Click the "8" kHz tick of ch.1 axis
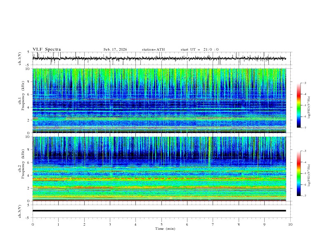 pyautogui.click(x=29, y=82)
